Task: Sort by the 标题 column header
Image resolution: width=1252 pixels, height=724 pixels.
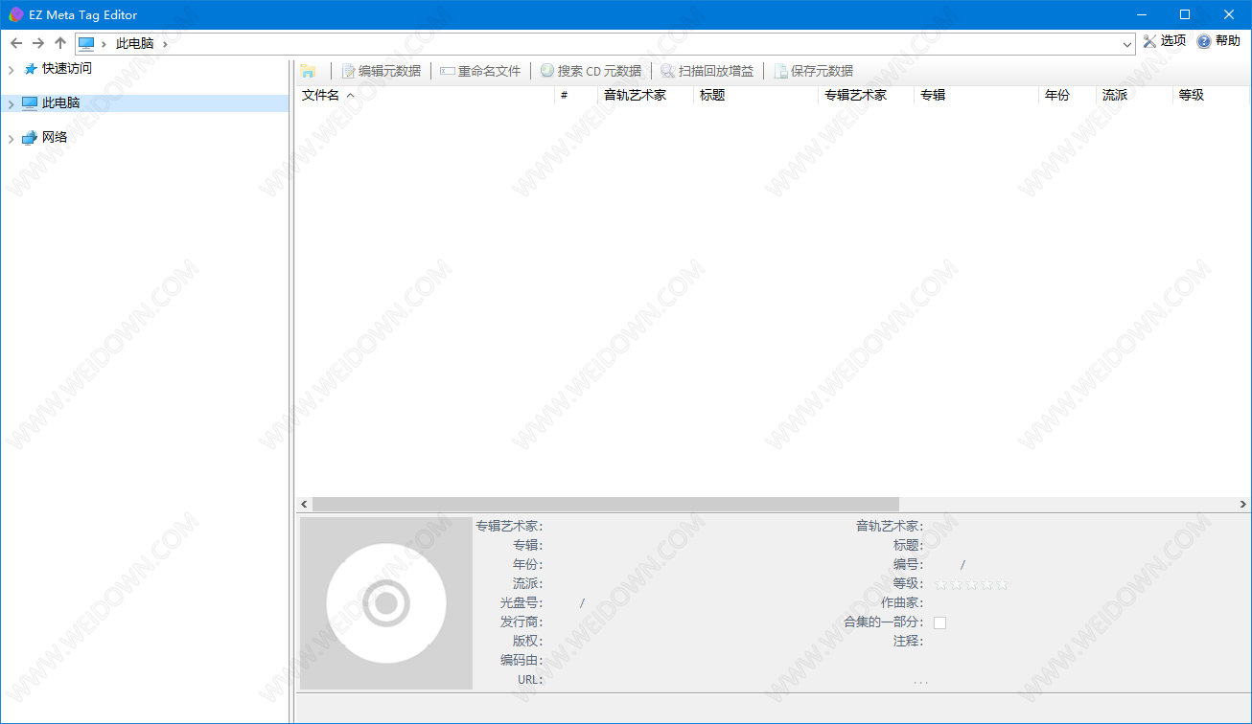Action: click(x=755, y=96)
